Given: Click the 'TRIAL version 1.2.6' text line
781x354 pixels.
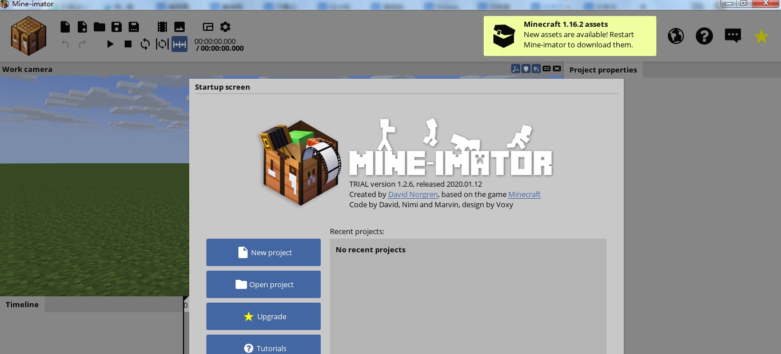Looking at the screenshot, I should pos(416,184).
